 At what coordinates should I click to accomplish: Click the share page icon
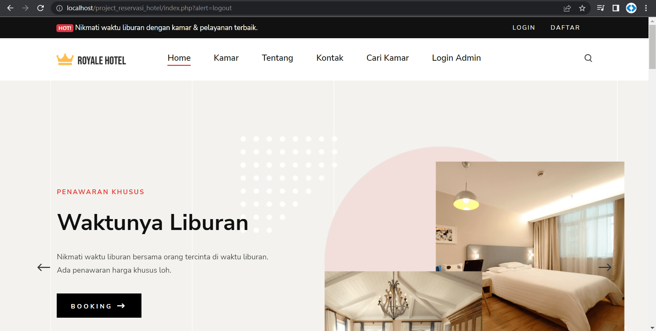(567, 8)
